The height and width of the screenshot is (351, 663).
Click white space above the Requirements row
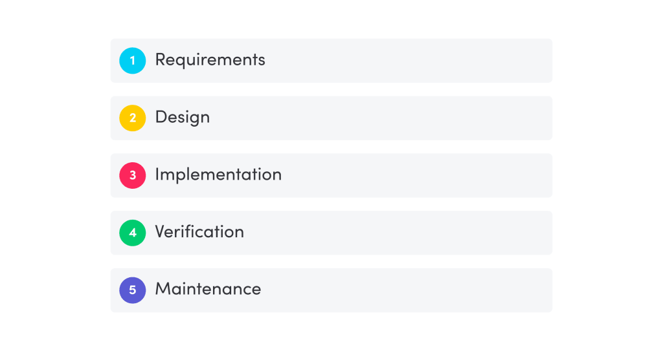pyautogui.click(x=331, y=19)
